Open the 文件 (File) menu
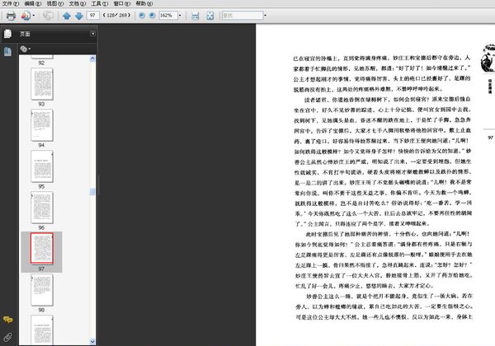 [x=10, y=4]
